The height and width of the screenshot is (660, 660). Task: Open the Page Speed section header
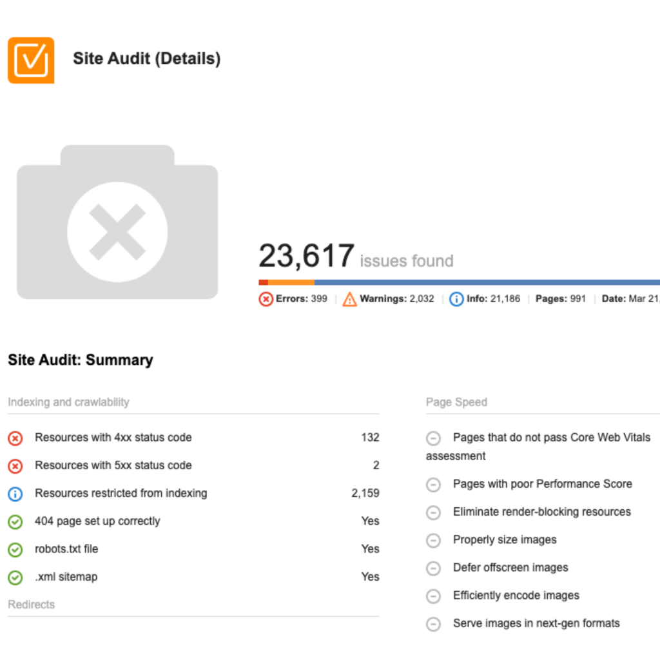[456, 402]
